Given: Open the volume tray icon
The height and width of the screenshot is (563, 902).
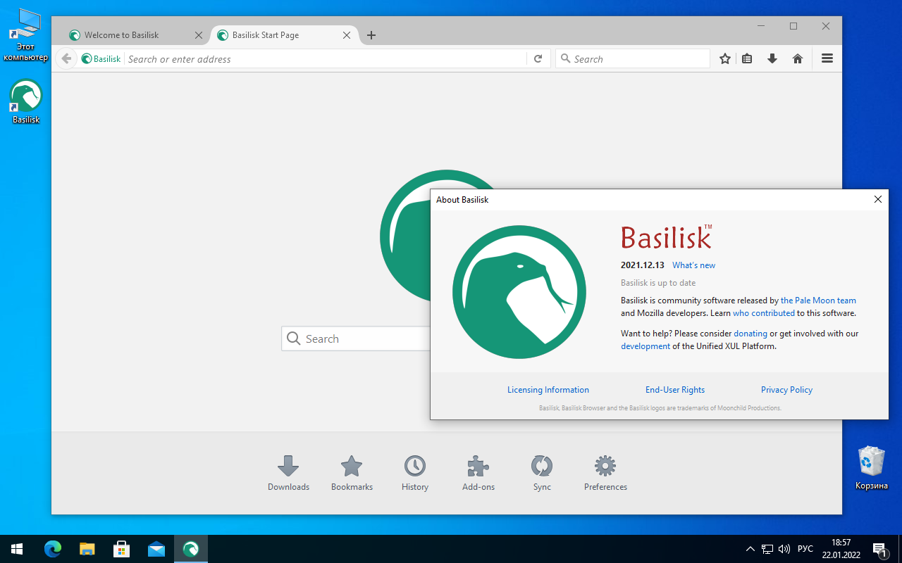Looking at the screenshot, I should (x=784, y=549).
